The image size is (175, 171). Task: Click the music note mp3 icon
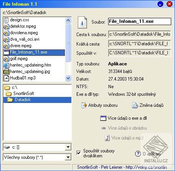pos(107,138)
